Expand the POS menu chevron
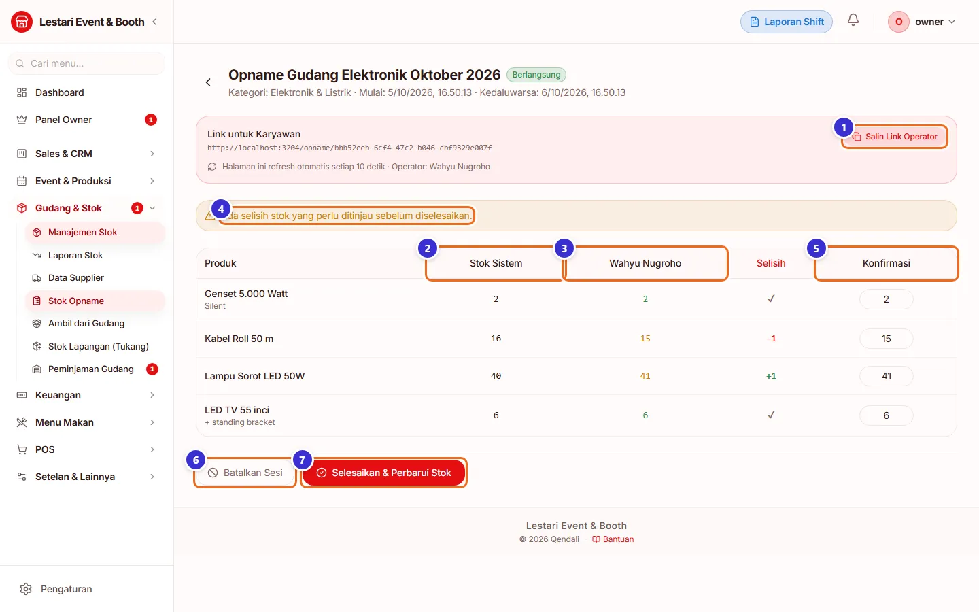 pos(152,449)
